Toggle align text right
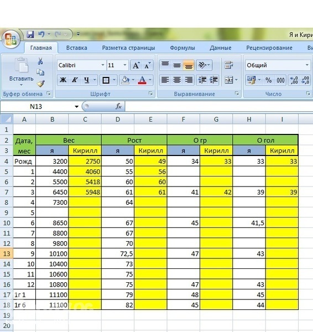Screen dimensions: 313x332 (x=189, y=80)
